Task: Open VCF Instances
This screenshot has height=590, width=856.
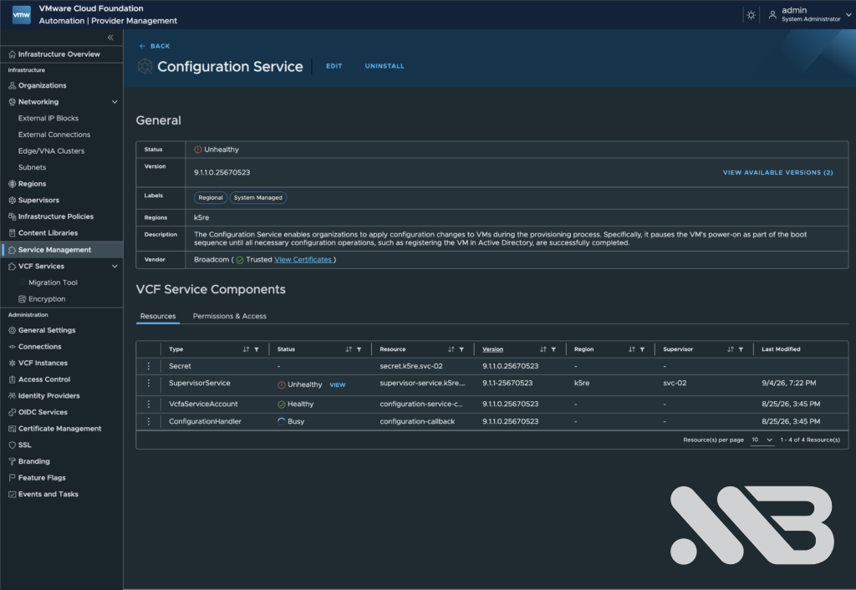Action: pos(43,363)
